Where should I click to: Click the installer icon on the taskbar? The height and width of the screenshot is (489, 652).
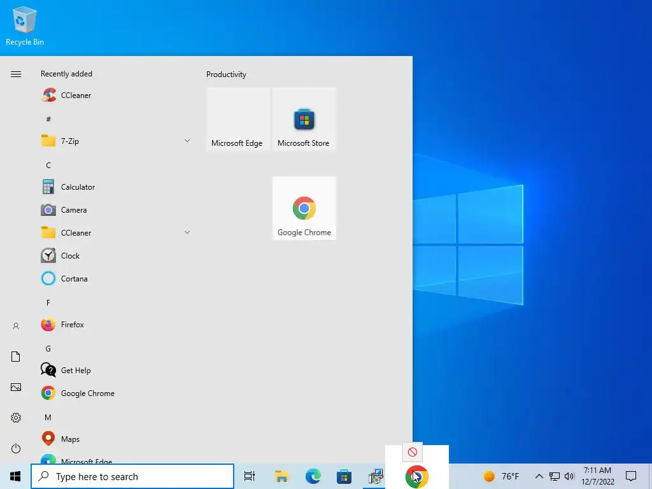[376, 476]
